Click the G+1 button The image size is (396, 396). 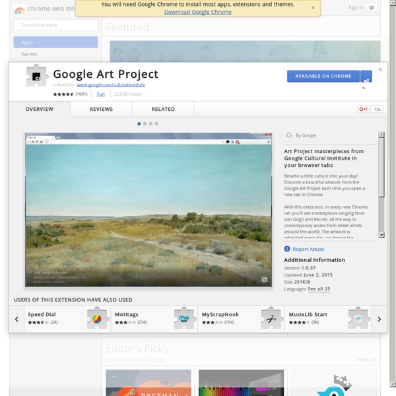tap(363, 109)
